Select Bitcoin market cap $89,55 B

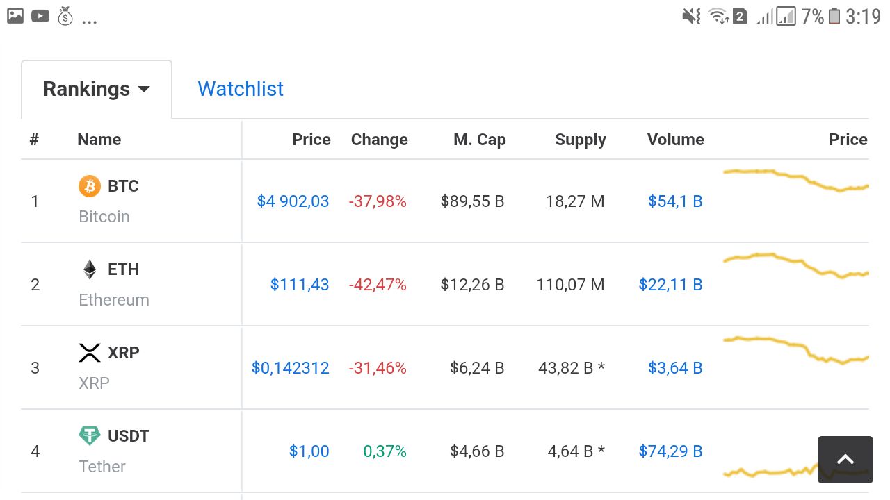pyautogui.click(x=473, y=201)
